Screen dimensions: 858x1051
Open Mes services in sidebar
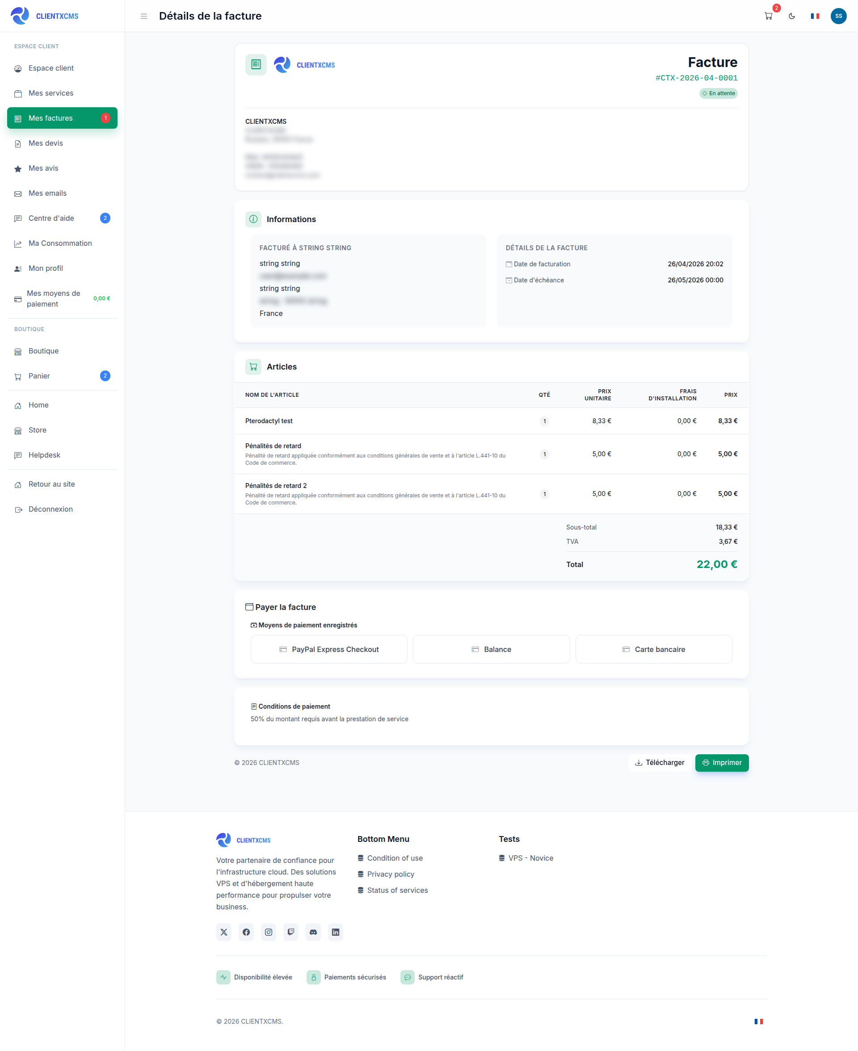pos(62,93)
